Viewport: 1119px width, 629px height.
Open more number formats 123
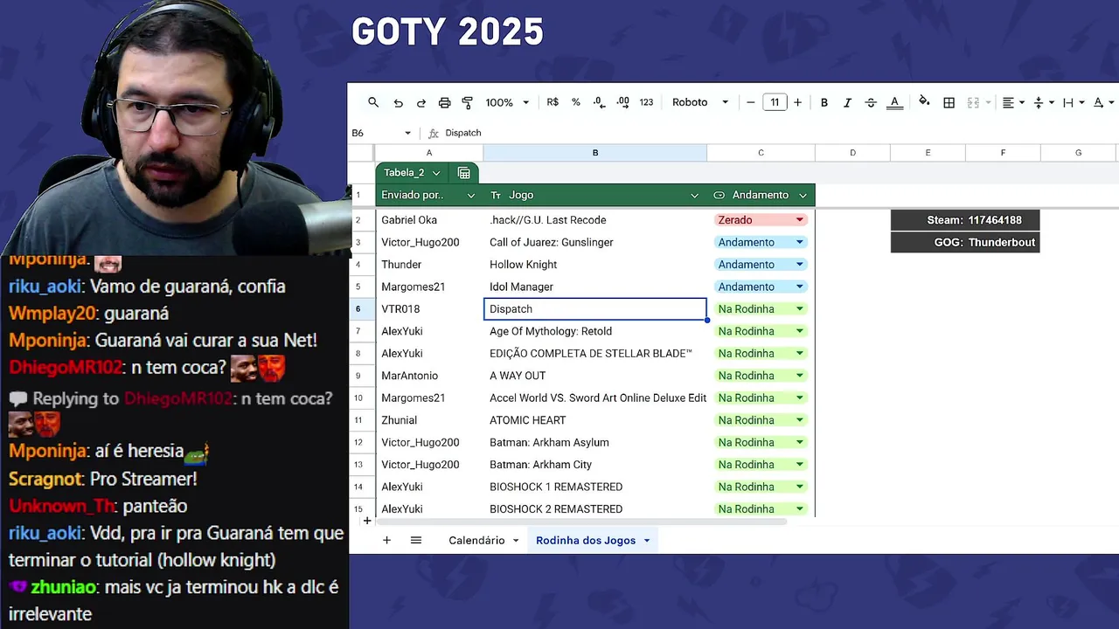(x=646, y=102)
